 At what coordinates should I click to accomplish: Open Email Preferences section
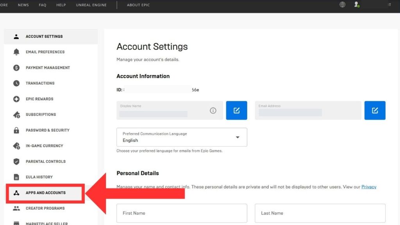click(x=51, y=52)
